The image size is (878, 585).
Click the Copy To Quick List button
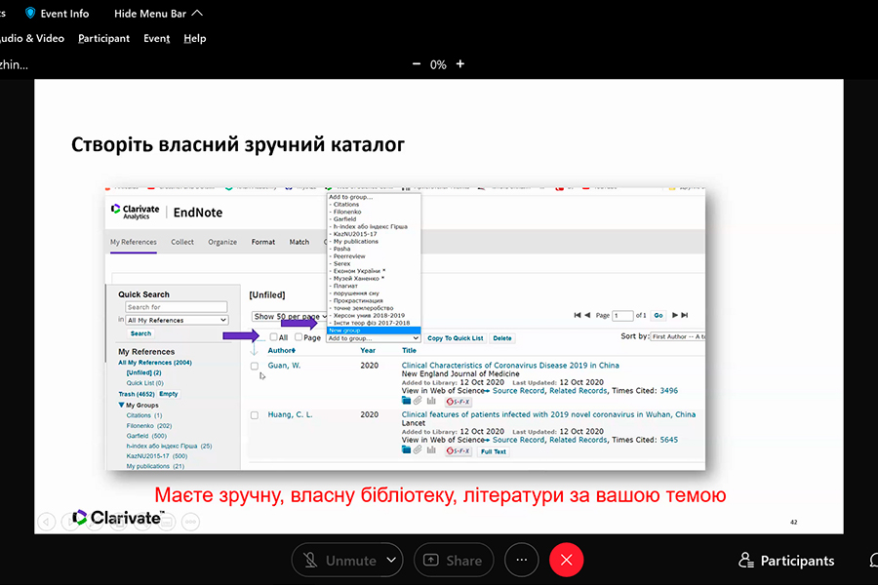[455, 338]
